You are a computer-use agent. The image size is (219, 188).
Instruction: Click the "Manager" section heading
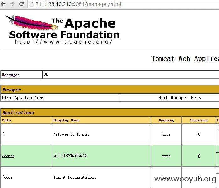[x=11, y=90]
